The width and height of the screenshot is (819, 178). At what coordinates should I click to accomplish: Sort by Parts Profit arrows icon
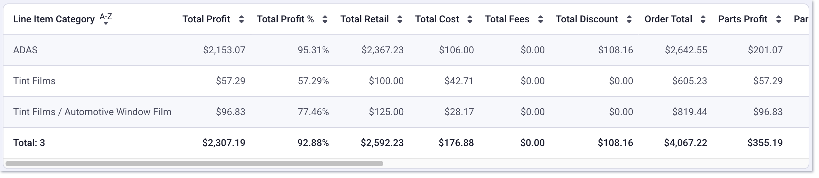(x=779, y=19)
